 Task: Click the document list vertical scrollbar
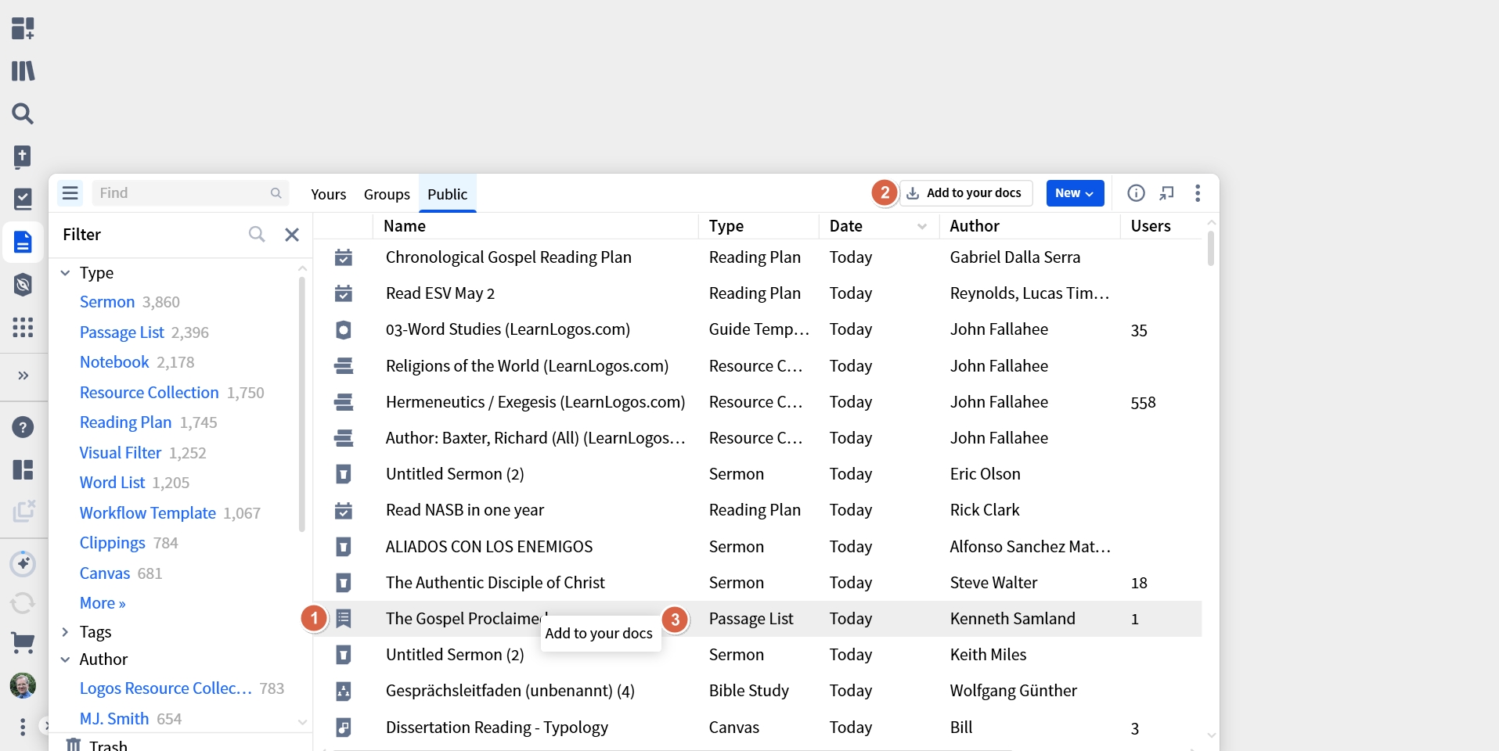(1211, 247)
